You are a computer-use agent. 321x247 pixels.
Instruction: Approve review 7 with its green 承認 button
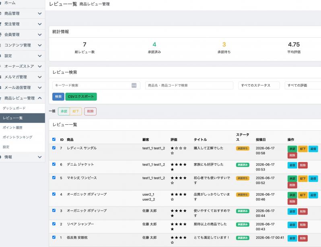point(292,149)
